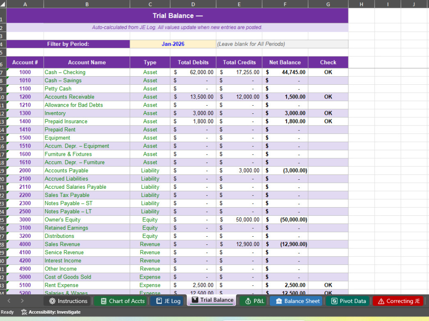
Task: Click the icon on Pivot Data tab
Action: [334, 301]
